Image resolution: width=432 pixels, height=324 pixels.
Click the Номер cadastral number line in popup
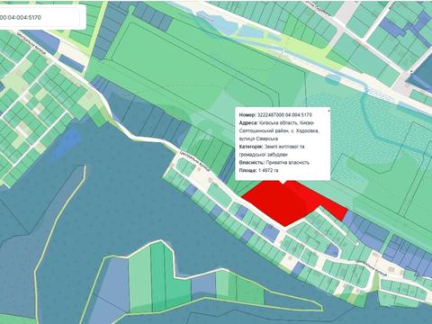275,115
